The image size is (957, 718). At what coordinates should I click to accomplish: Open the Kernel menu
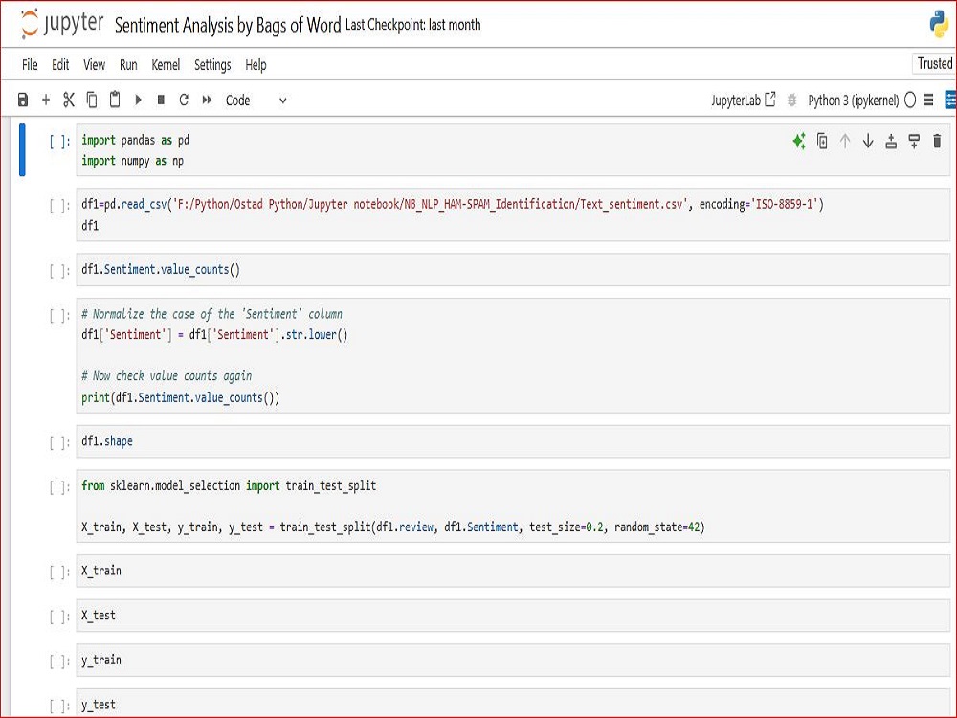pyautogui.click(x=166, y=65)
